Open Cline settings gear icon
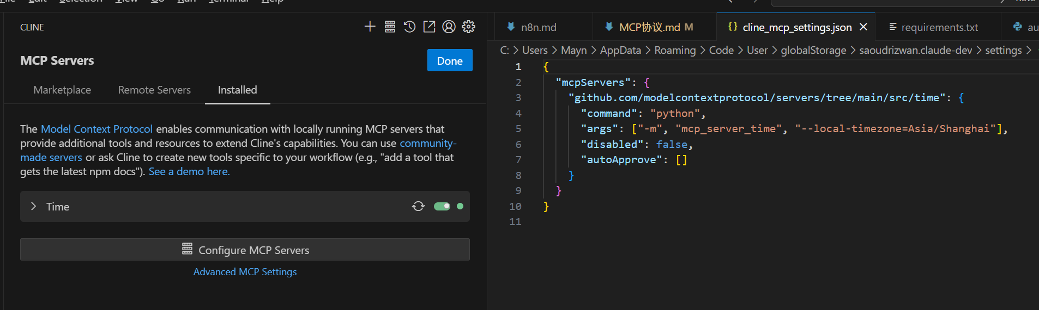This screenshot has height=310, width=1039. [468, 27]
